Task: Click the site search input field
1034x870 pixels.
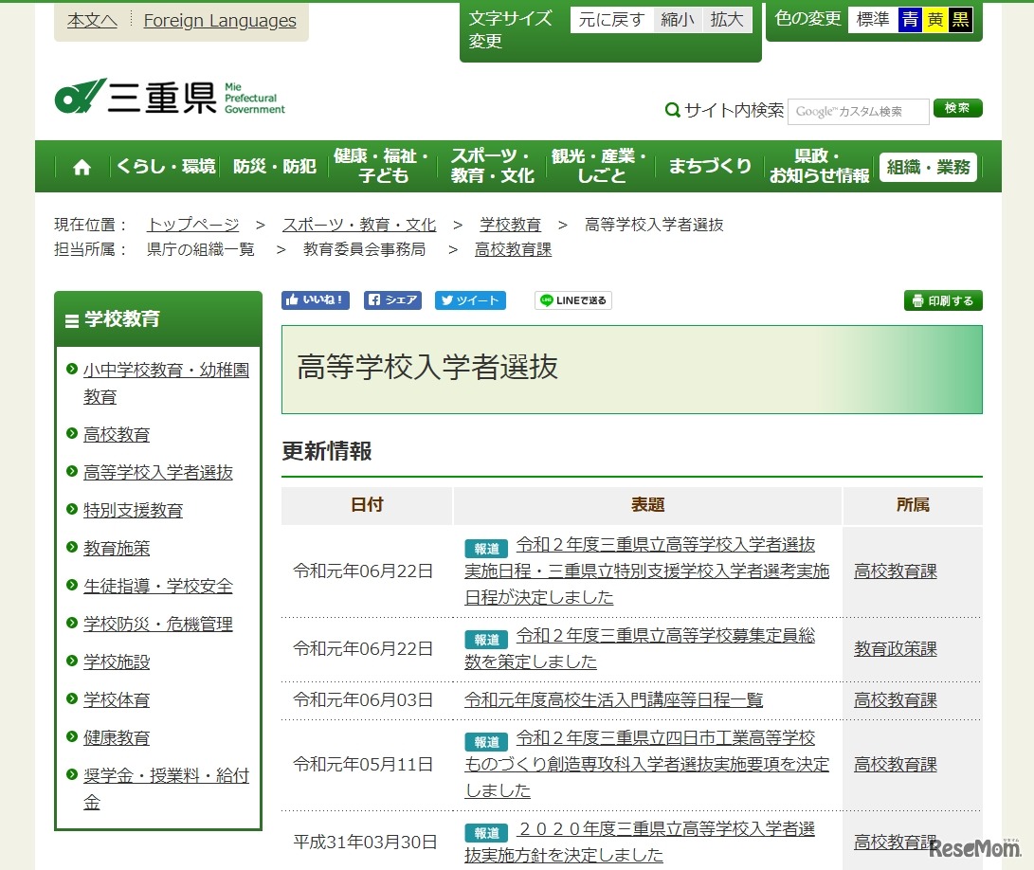Action: tap(858, 111)
